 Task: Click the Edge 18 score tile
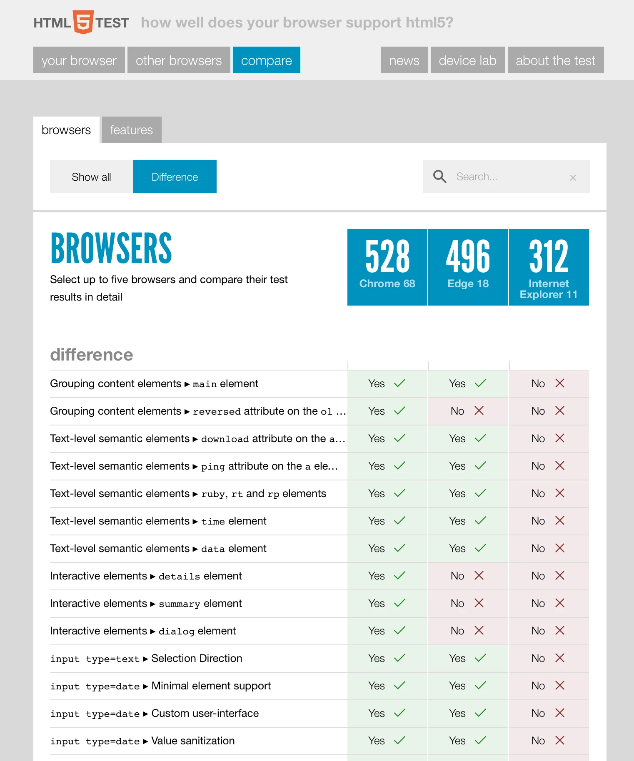point(468,267)
